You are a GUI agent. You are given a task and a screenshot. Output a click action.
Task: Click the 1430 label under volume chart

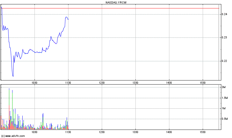click(x=169, y=132)
